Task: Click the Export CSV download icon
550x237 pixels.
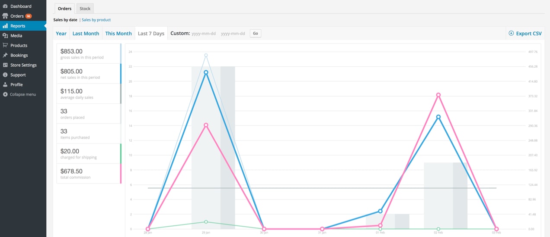Action: [511, 33]
